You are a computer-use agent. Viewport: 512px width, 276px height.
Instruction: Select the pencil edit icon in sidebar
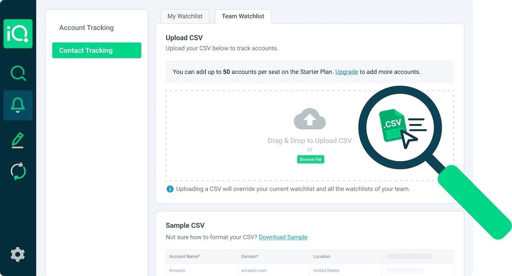[18, 140]
